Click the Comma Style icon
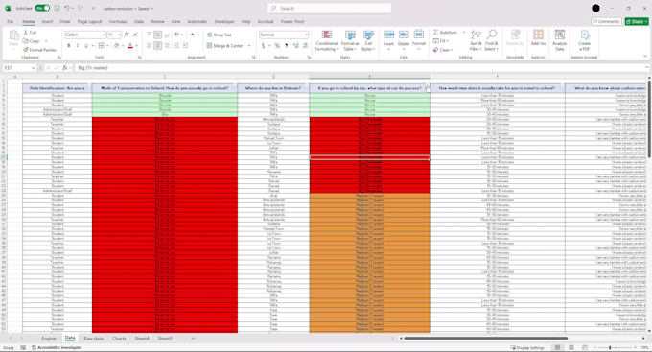 click(286, 45)
